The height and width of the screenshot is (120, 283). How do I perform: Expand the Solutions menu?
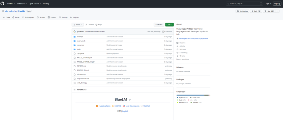(x=22, y=4)
